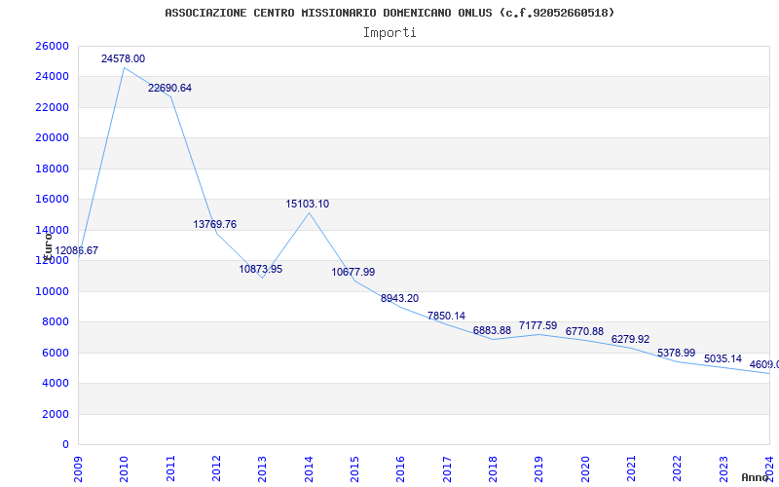Click the 13769.76 data label
The height and width of the screenshot is (487, 779).
click(214, 224)
